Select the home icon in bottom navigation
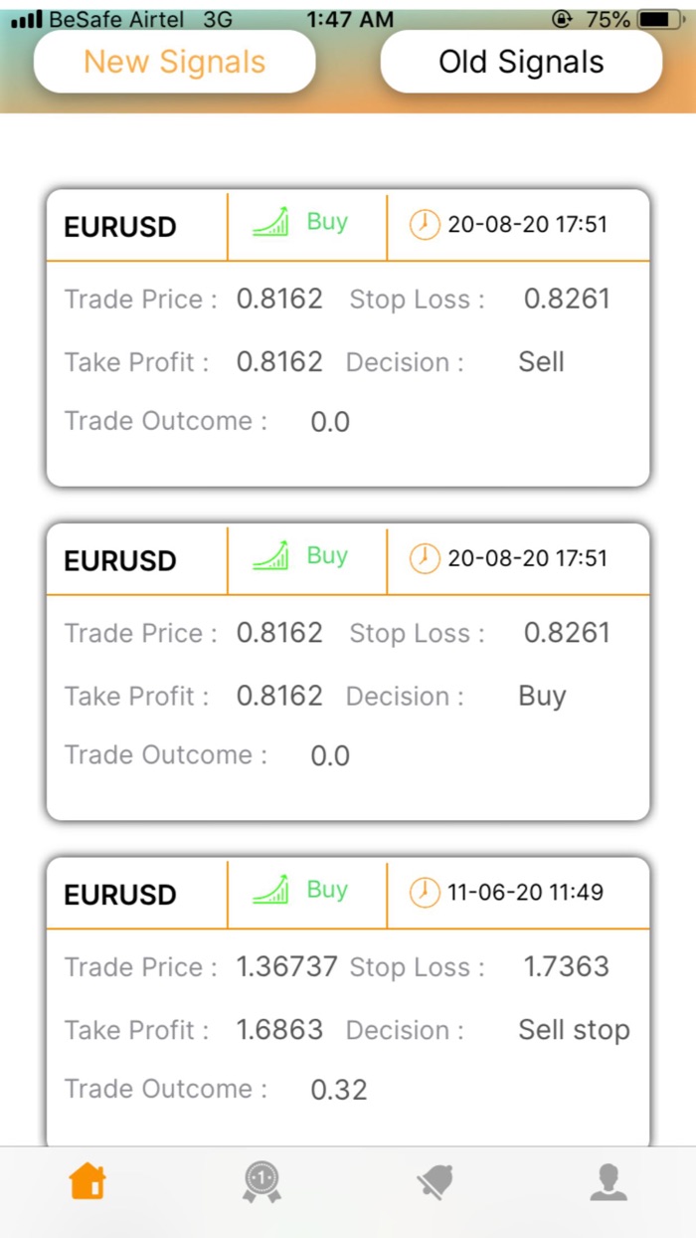 point(87,1180)
